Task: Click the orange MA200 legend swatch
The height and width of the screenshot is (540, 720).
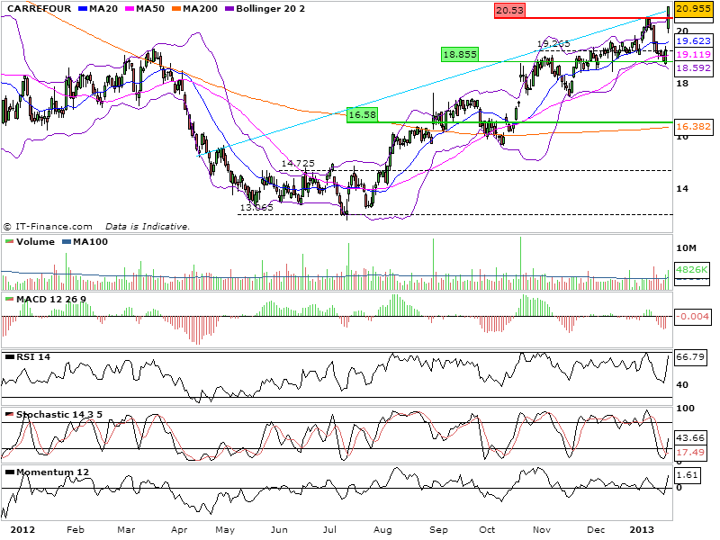Action: pyautogui.click(x=176, y=9)
